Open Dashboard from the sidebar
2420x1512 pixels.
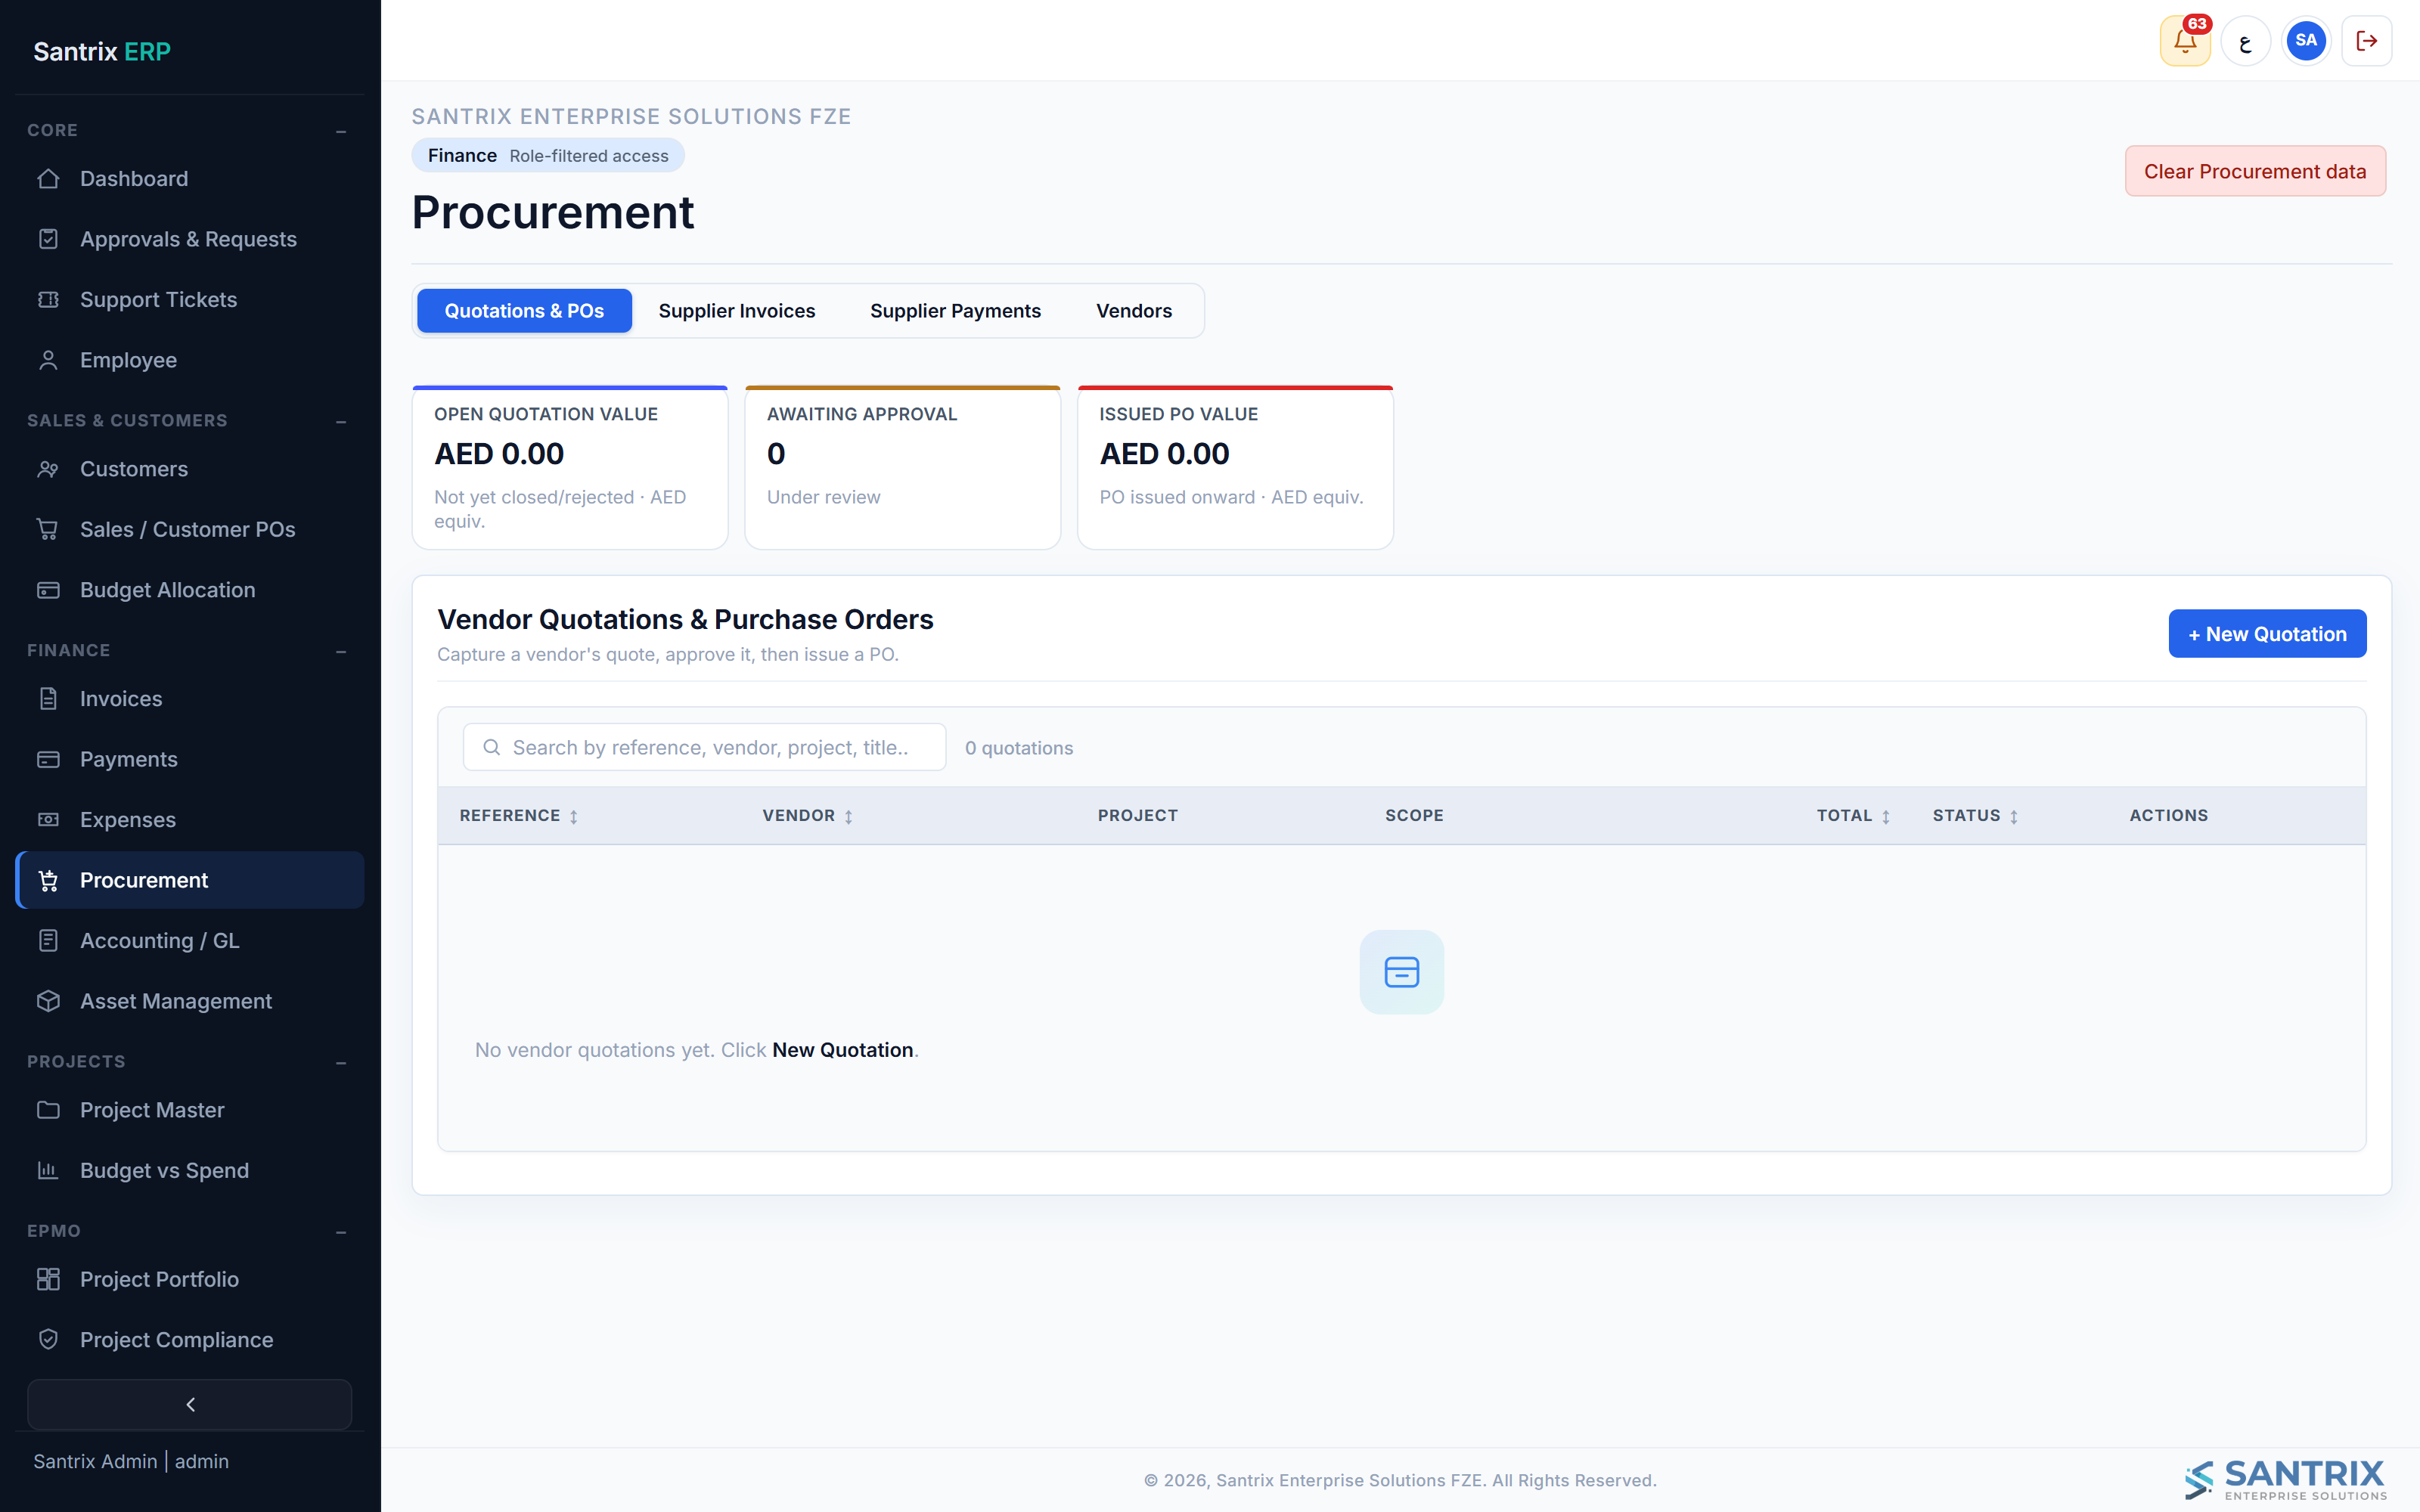tap(190, 179)
